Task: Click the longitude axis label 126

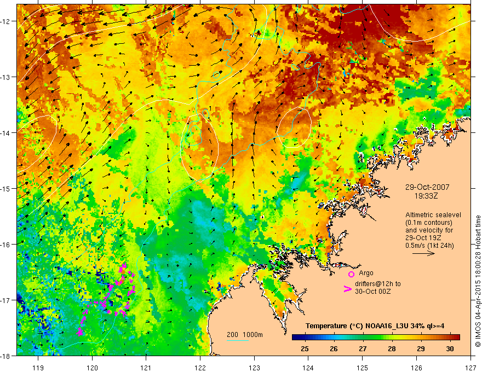Action: coord(416,368)
